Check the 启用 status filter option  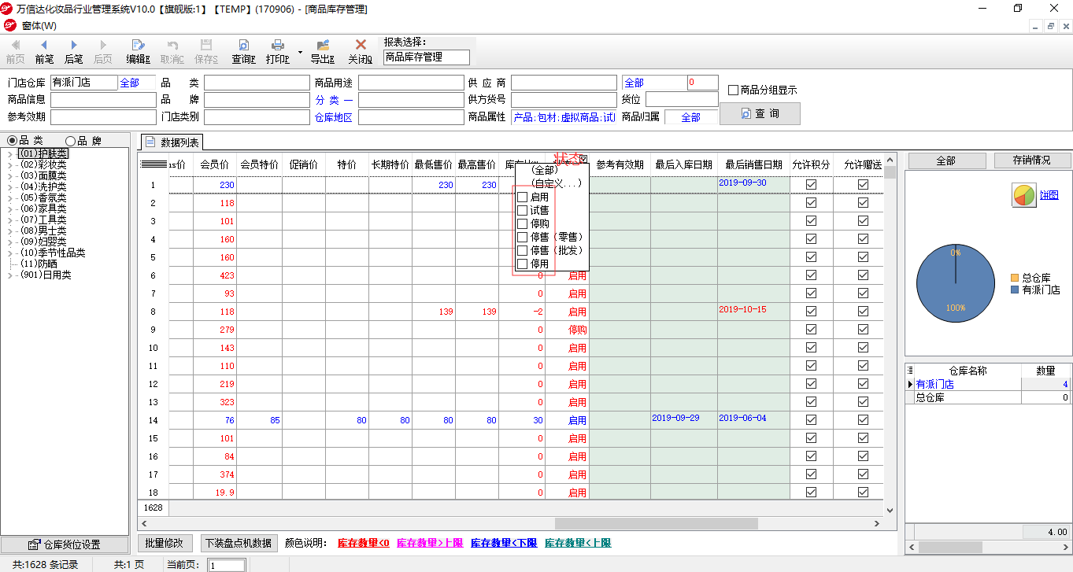point(522,197)
